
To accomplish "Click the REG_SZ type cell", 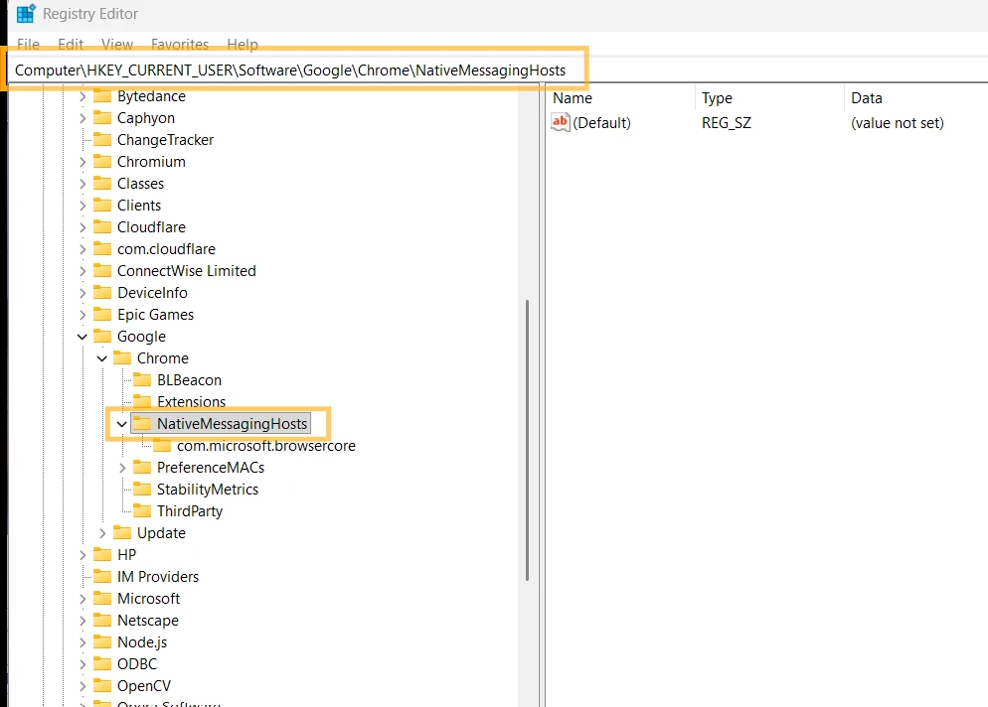I will (727, 123).
